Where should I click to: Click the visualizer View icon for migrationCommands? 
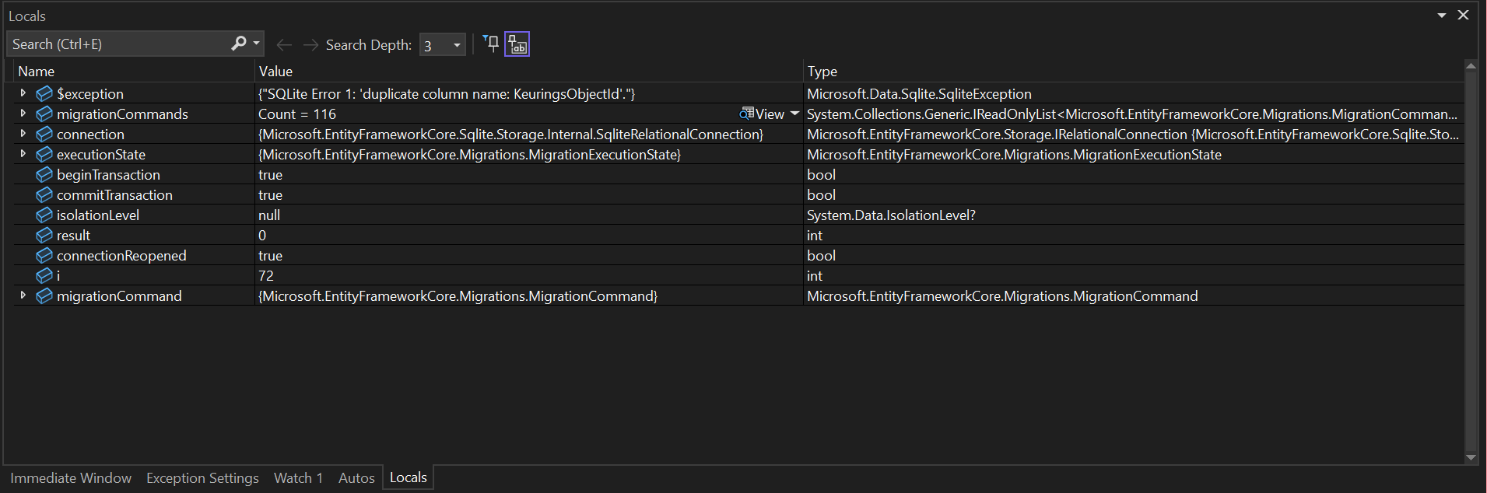click(747, 114)
